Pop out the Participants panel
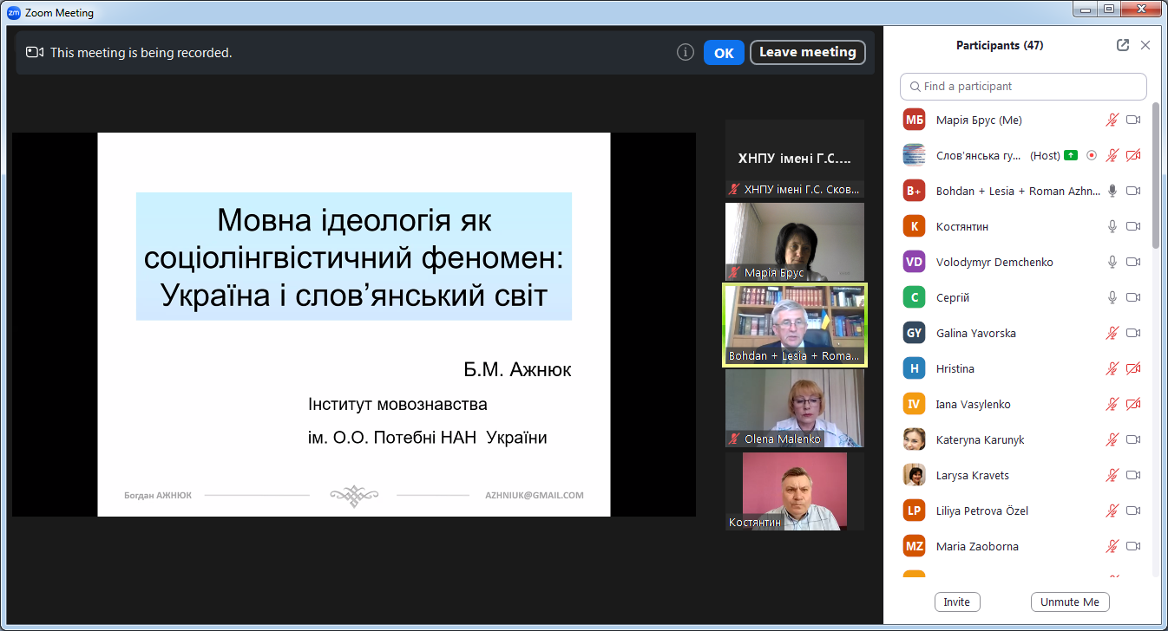The width and height of the screenshot is (1168, 631). pos(1123,45)
